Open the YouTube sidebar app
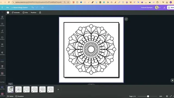The height and width of the screenshot is (98, 174). tap(2, 82)
